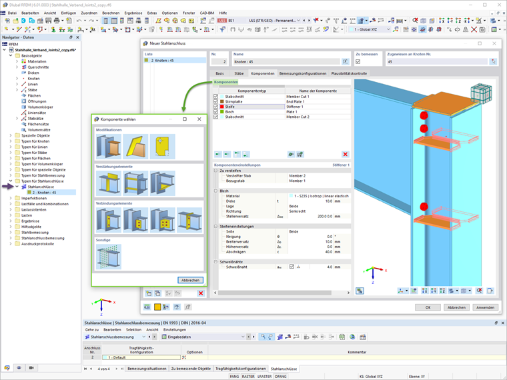Click OK in Neuer Stahlanschluss dialog
Image resolution: width=507 pixels, height=380 pixels.
coord(428,307)
